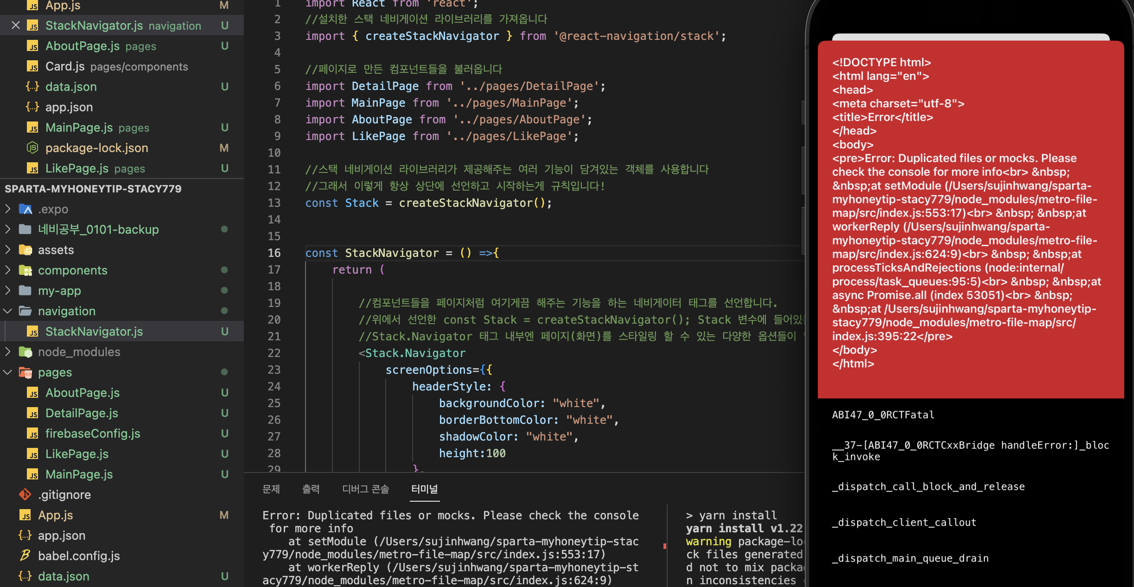Click the JS icon of MainPage.js pages in open editors
Image resolution: width=1134 pixels, height=587 pixels.
tap(32, 128)
